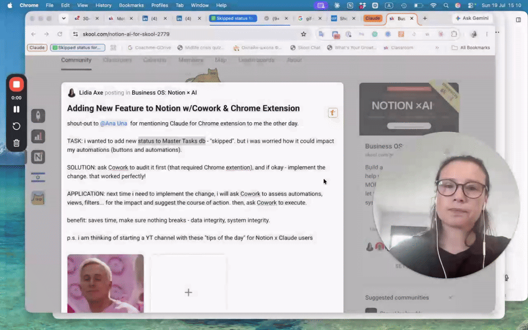
Task: Select the Calendar page tab
Action: pos(155,60)
